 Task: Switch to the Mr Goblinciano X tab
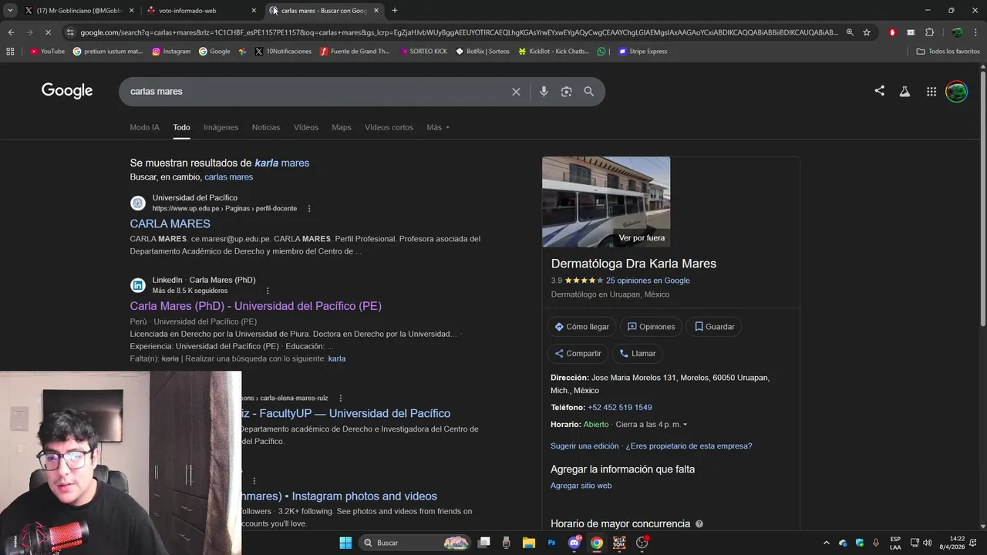[77, 11]
